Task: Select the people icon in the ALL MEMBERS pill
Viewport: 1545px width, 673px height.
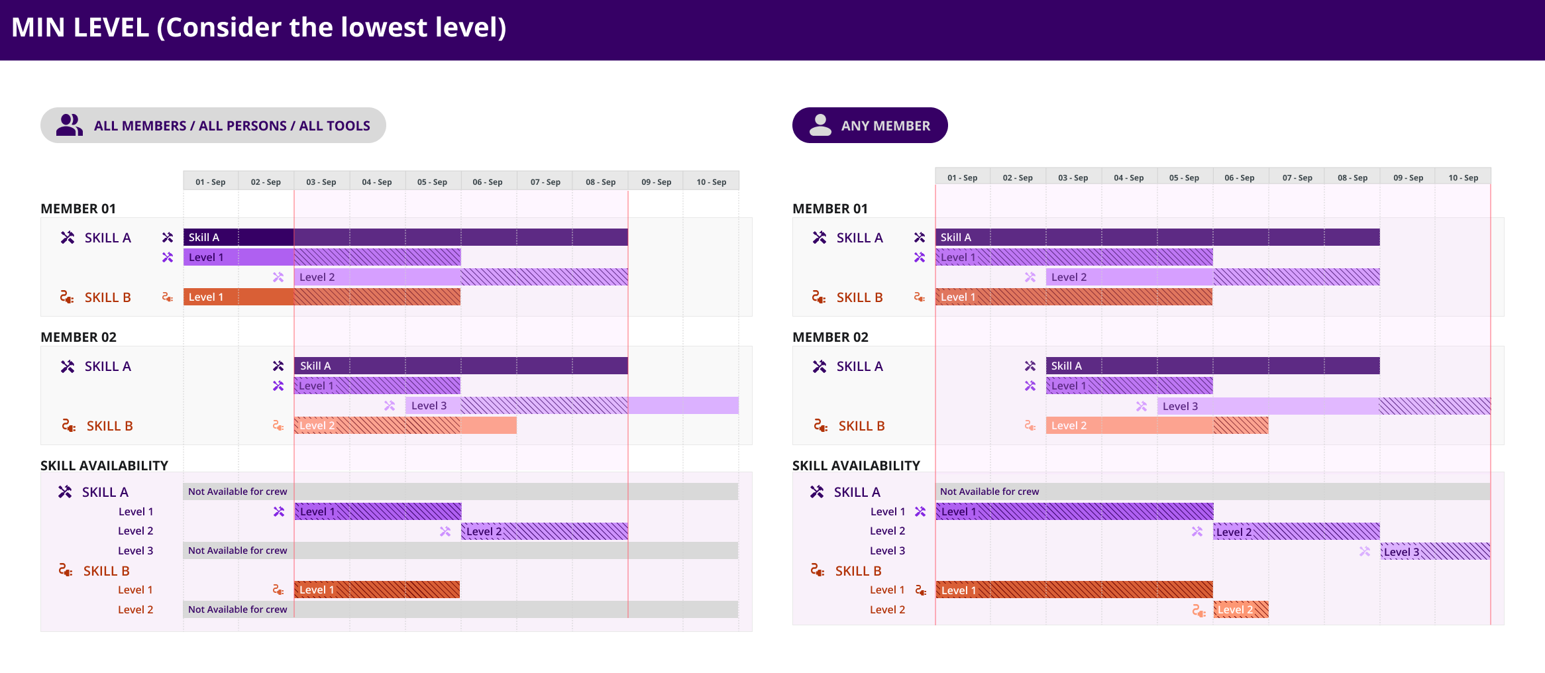Action: pyautogui.click(x=70, y=124)
